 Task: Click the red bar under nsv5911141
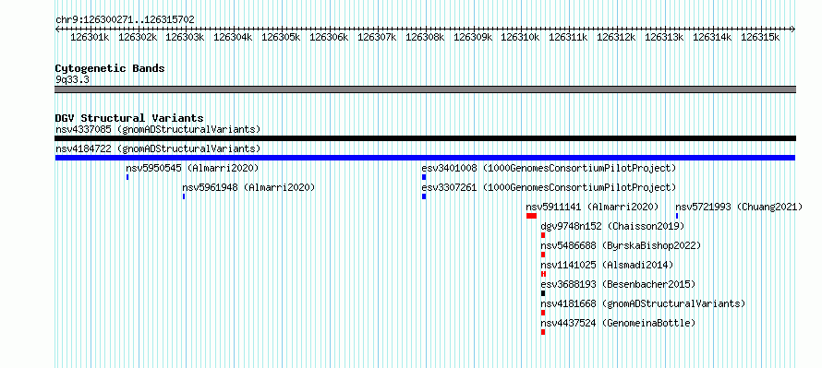pyautogui.click(x=532, y=216)
